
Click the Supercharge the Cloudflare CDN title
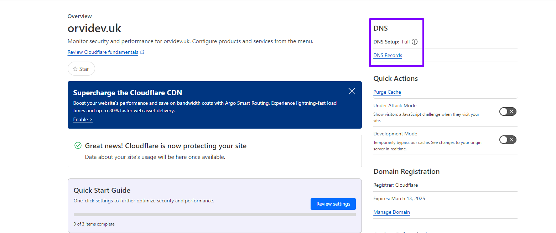(x=128, y=93)
